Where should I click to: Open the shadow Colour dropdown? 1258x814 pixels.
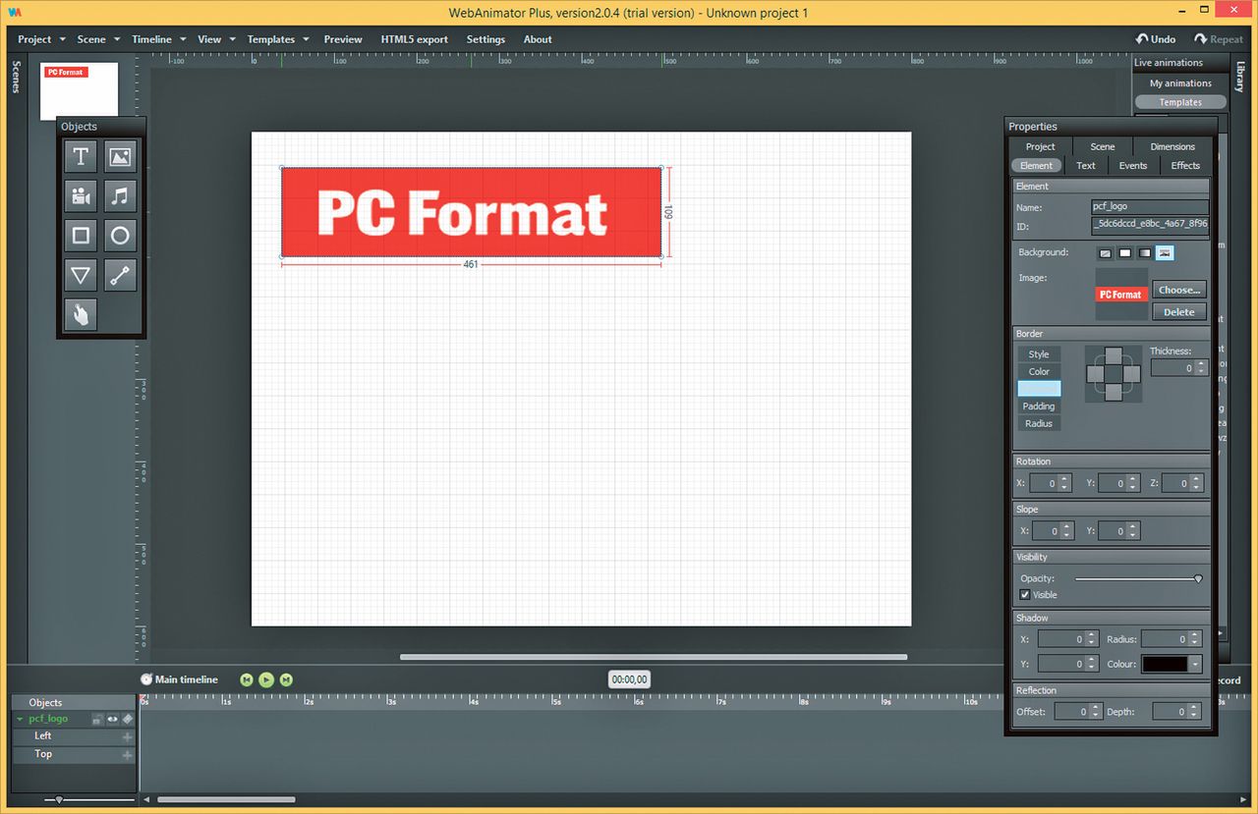click(1195, 665)
